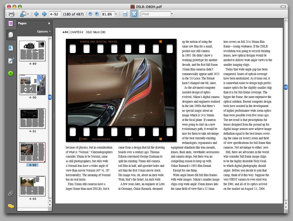Select page thumbnail 4-89

click(32, 51)
